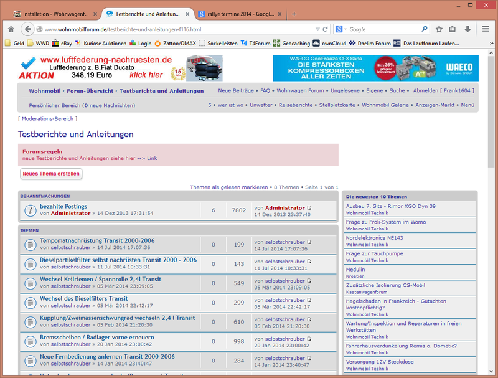Open the luftfederung-nachruesten.de ad banner

pos(120,68)
